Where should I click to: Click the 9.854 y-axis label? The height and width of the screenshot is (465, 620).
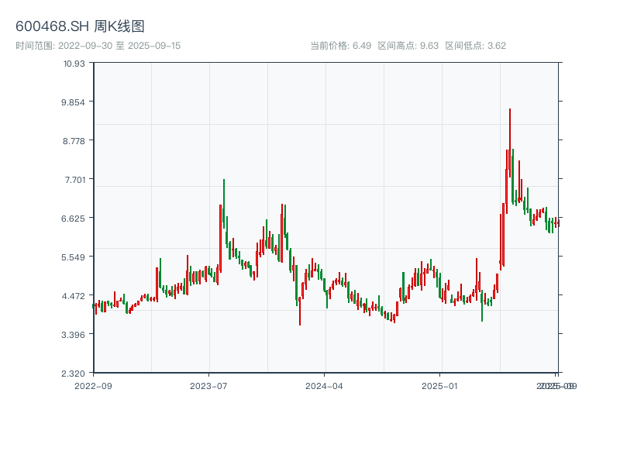[73, 102]
